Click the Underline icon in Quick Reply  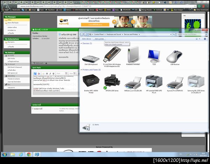(x=54, y=73)
